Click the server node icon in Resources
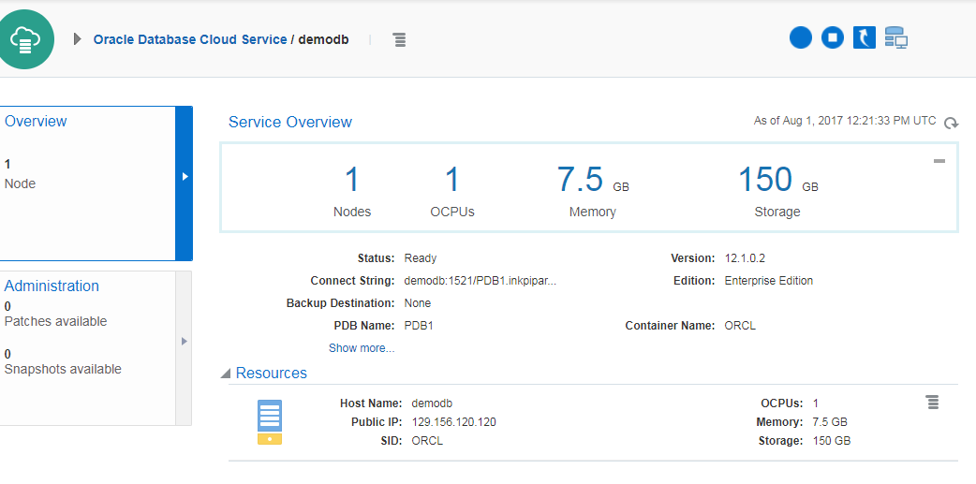The image size is (976, 484). pyautogui.click(x=270, y=421)
